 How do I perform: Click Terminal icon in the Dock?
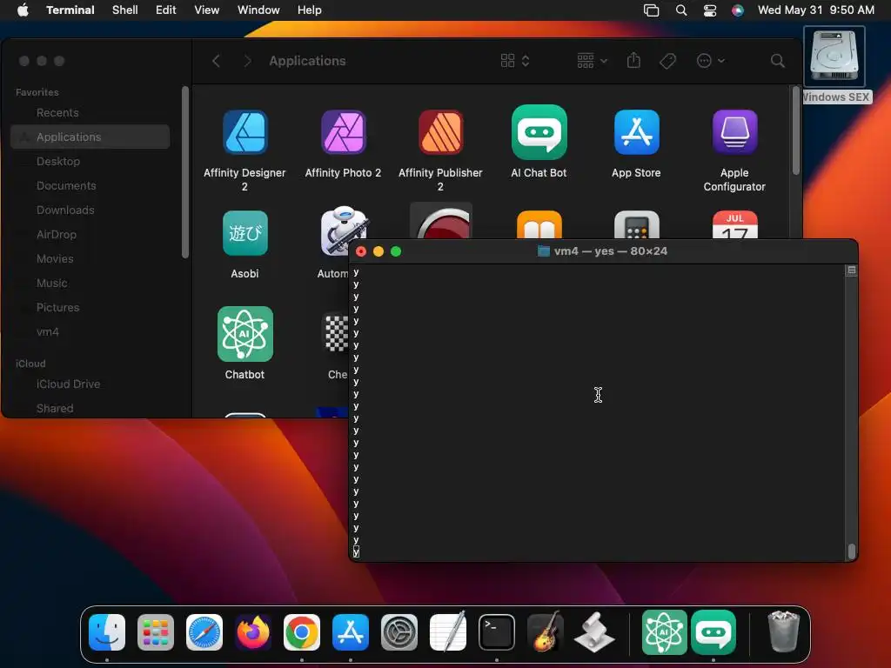click(497, 632)
